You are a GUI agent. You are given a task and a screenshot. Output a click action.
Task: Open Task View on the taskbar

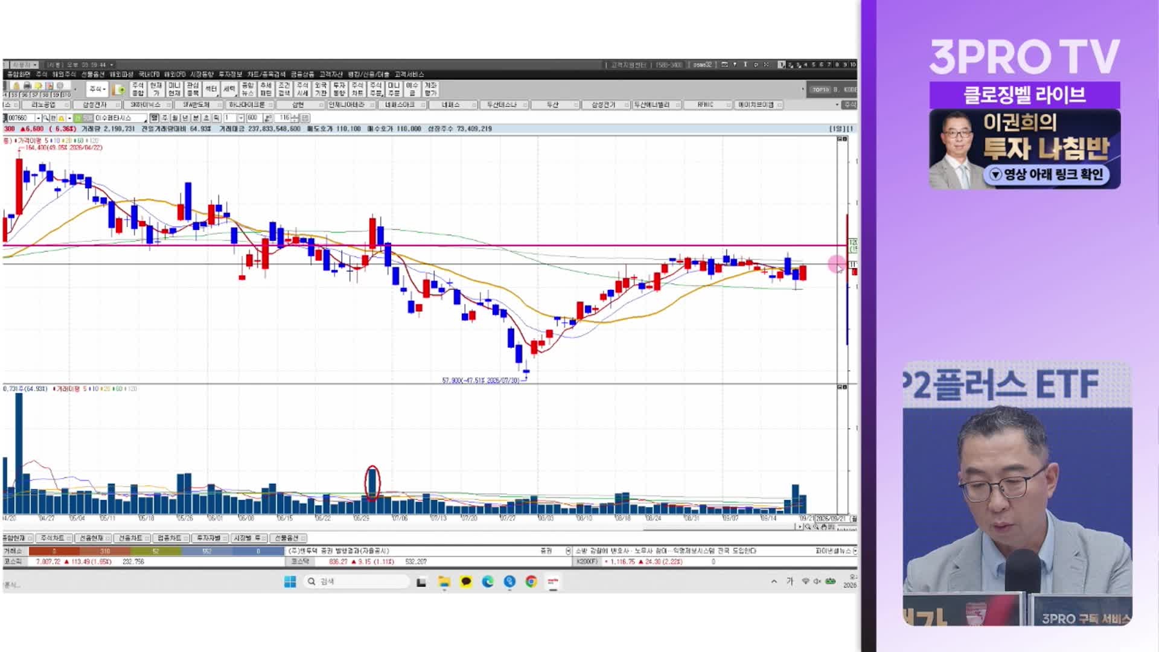[x=421, y=582]
